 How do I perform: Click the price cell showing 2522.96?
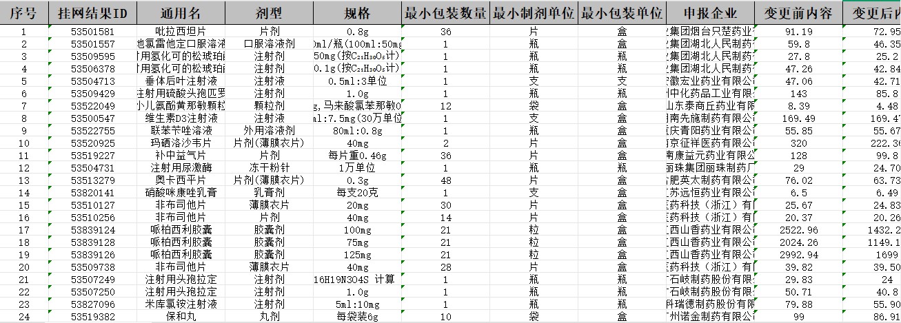(x=798, y=230)
